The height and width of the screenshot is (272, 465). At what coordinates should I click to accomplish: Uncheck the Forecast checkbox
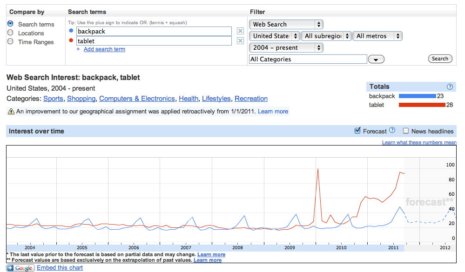[x=357, y=130]
